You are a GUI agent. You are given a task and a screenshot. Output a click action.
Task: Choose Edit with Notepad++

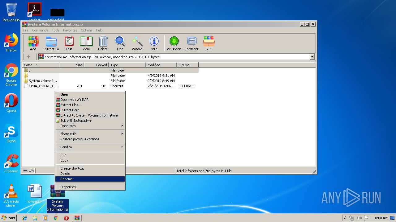point(90,121)
